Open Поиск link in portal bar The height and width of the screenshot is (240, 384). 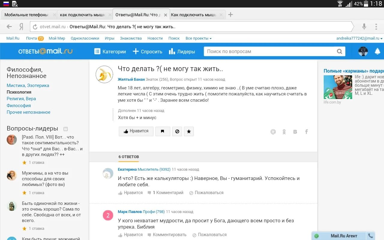click(174, 38)
